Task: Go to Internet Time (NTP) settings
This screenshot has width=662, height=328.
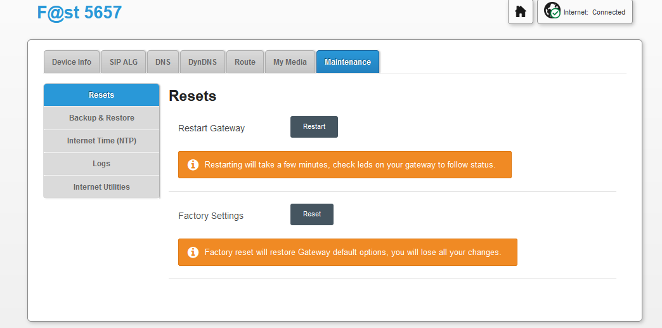Action: tap(101, 141)
